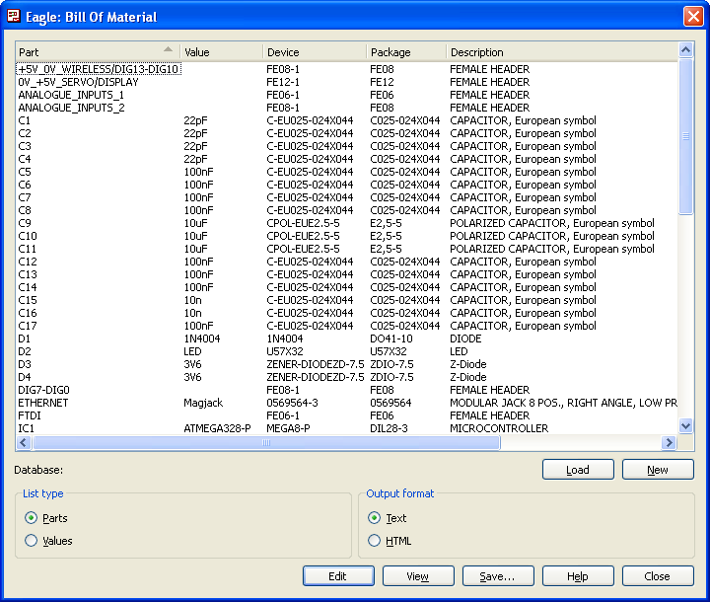
Task: Click the View button
Action: click(x=418, y=576)
